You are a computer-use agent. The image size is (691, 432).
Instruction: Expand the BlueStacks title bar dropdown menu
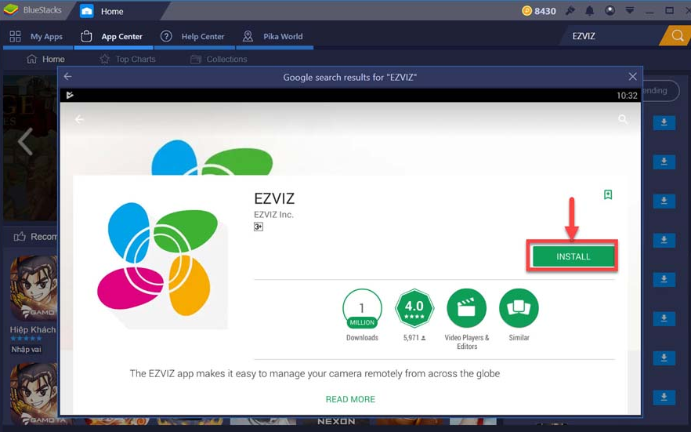629,11
